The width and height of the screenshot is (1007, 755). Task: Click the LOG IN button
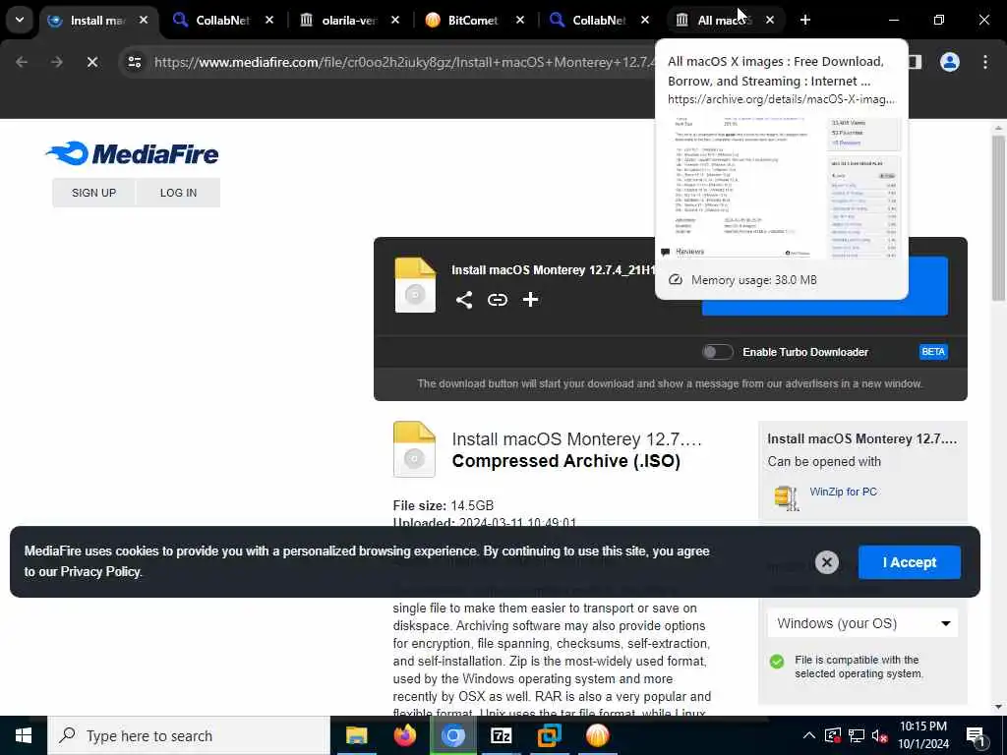coord(179,193)
